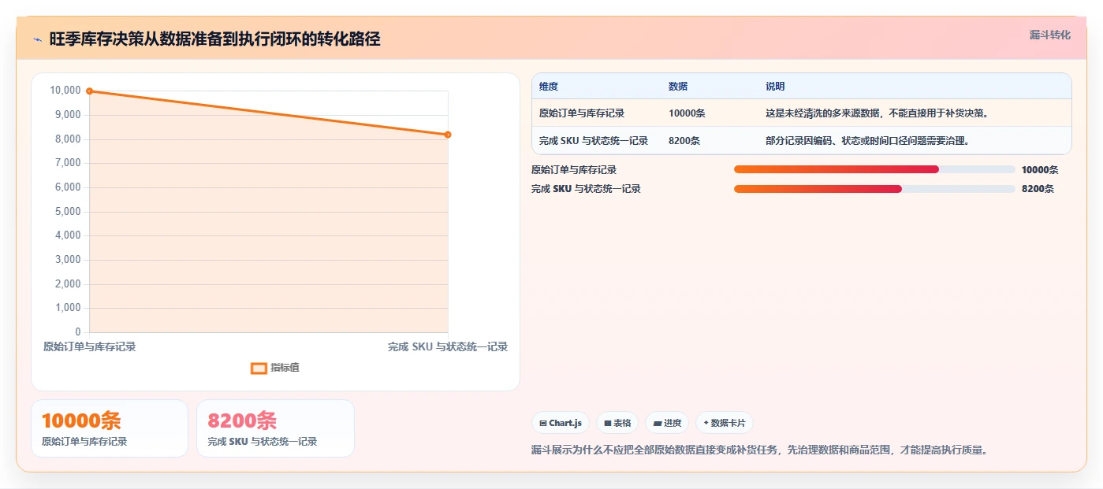Click the table cell 完成 SKU 与状态统一记录
1103x489 pixels.
point(594,141)
